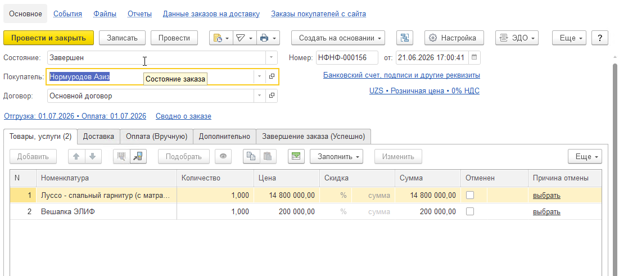Show the document structure of subordination icon

click(x=405, y=38)
